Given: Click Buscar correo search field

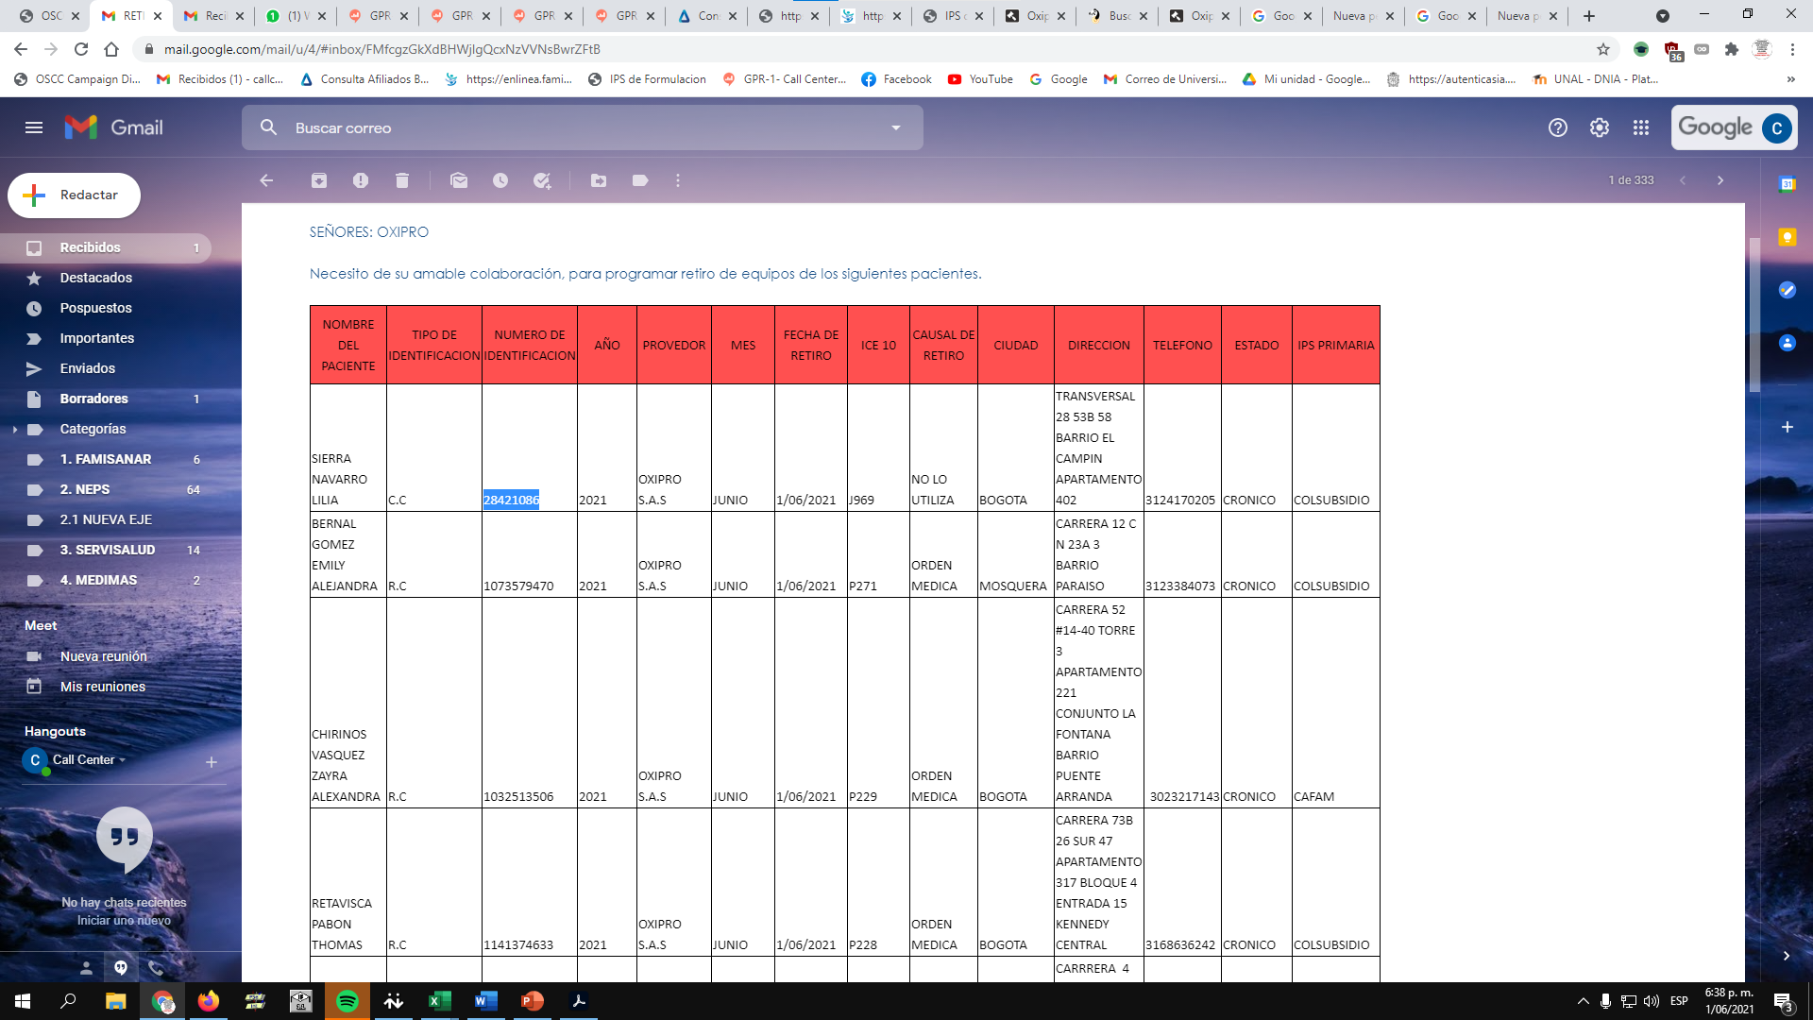Looking at the screenshot, I should coord(583,127).
